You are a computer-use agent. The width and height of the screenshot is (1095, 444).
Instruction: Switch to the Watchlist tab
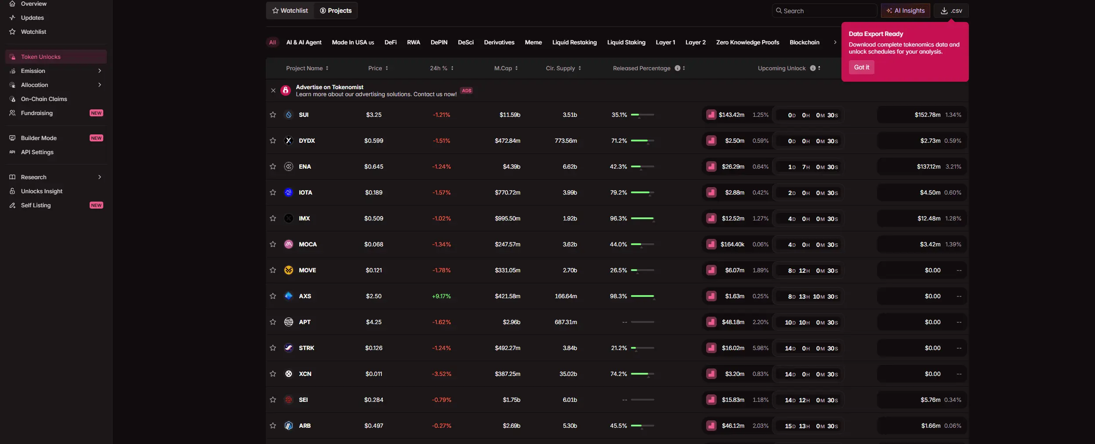coord(290,11)
